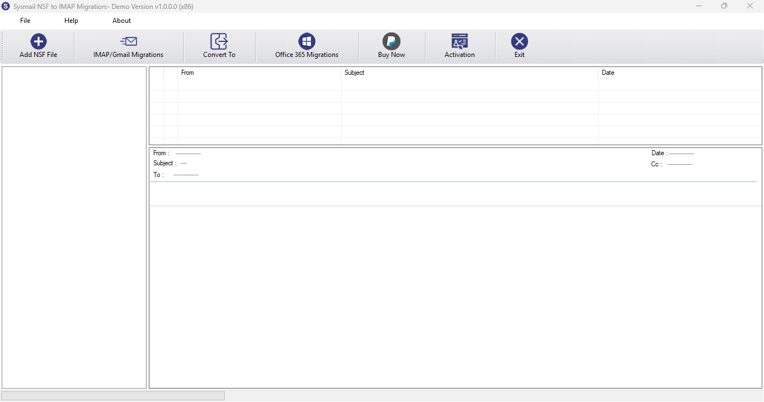Click the 'Cc :' label in preview pane
Screen dimensions: 764x402
(x=657, y=164)
